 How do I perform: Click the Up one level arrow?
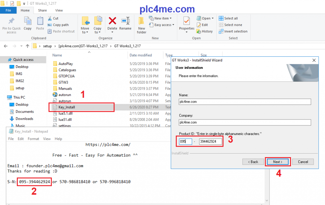pos(27,46)
